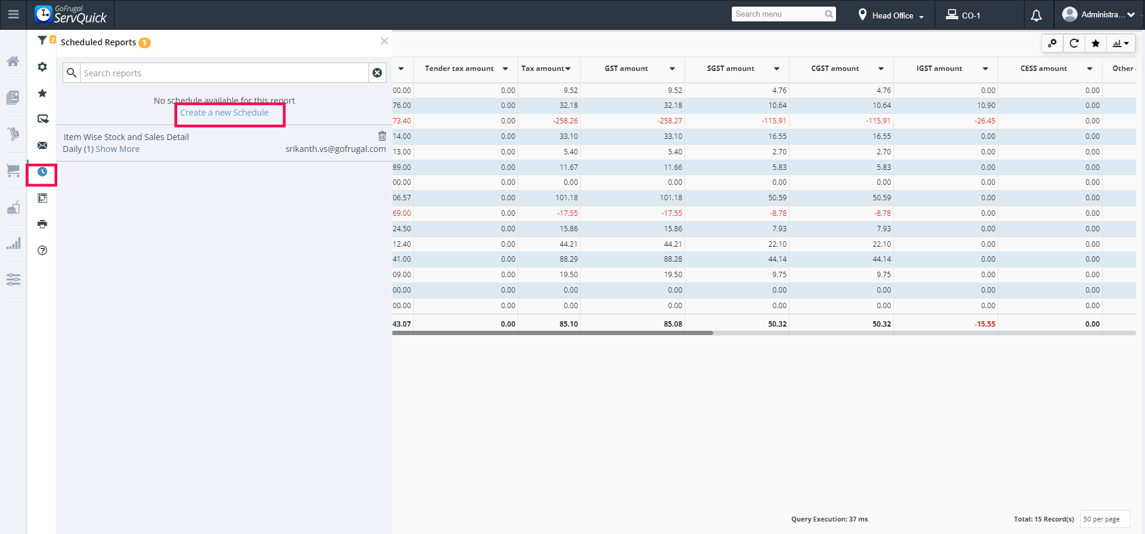The height and width of the screenshot is (534, 1145).
Task: Click the favorites star in sidebar
Action: pos(42,93)
